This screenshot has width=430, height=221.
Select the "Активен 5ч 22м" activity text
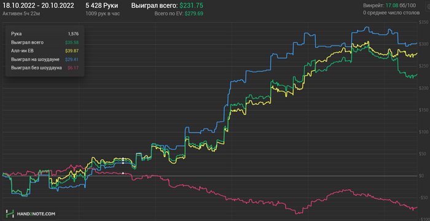[21, 14]
